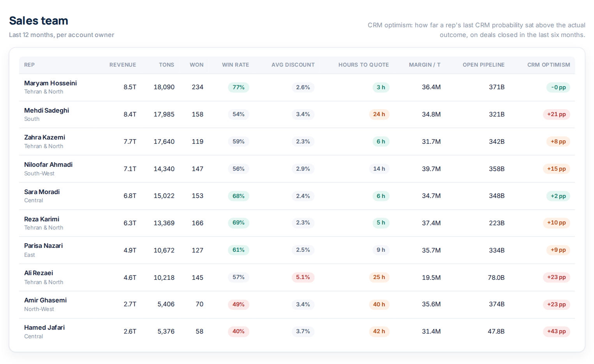Click the TONS column header
The width and height of the screenshot is (594, 364).
166,65
